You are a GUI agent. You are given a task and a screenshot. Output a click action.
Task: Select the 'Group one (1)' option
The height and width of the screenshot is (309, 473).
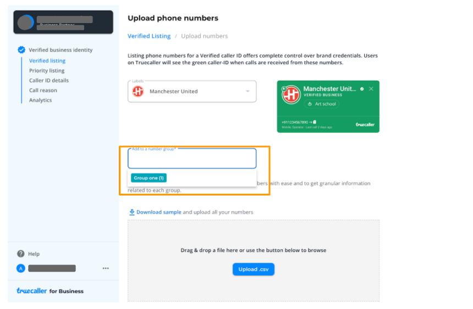pyautogui.click(x=148, y=178)
